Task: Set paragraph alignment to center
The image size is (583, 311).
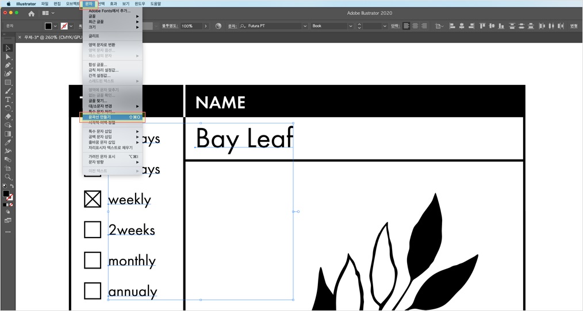Action: (x=415, y=26)
